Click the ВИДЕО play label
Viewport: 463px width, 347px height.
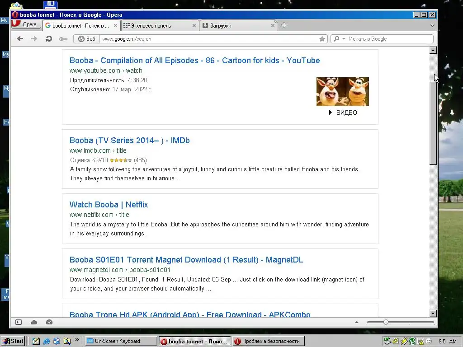pyautogui.click(x=343, y=113)
